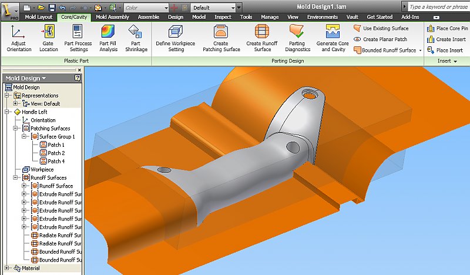Switch to the Environments tab
The image size is (470, 275).
pyautogui.click(x=322, y=17)
